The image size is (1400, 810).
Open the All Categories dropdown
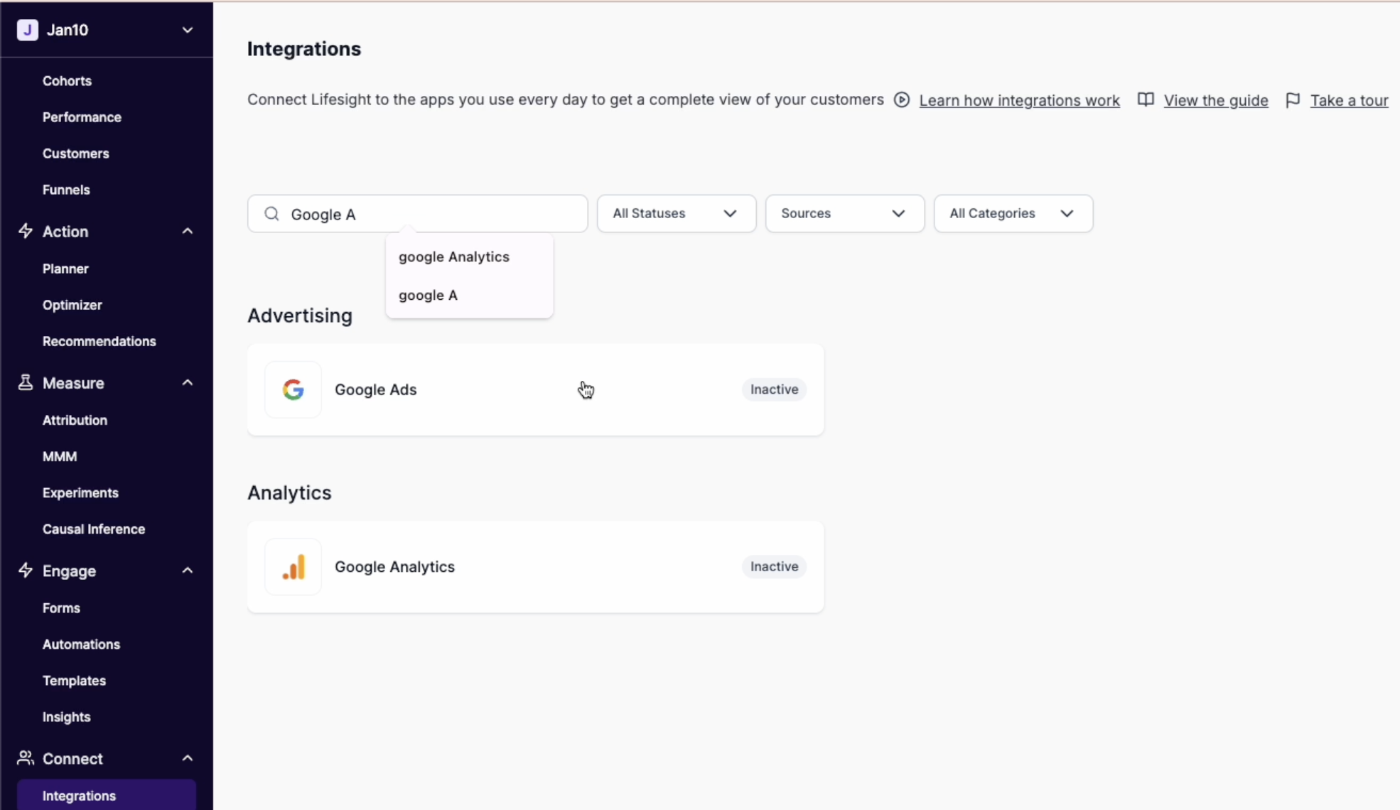pyautogui.click(x=1013, y=214)
